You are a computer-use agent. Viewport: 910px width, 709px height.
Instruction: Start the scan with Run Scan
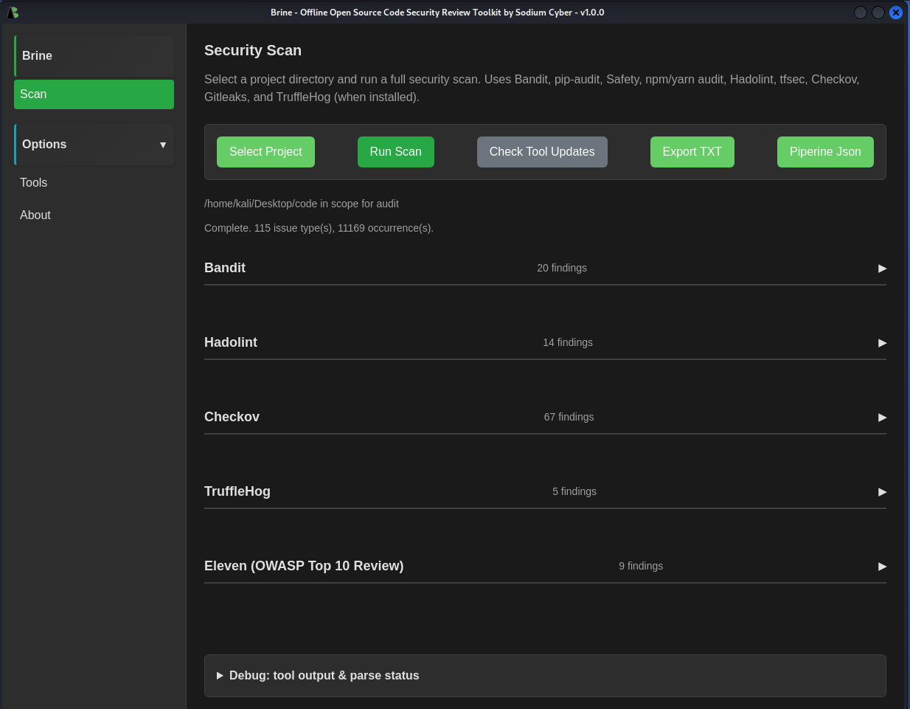click(395, 152)
